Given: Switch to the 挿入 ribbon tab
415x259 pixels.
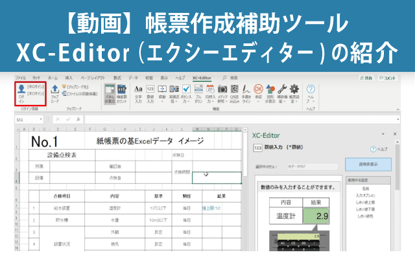Looking at the screenshot, I should [69, 78].
